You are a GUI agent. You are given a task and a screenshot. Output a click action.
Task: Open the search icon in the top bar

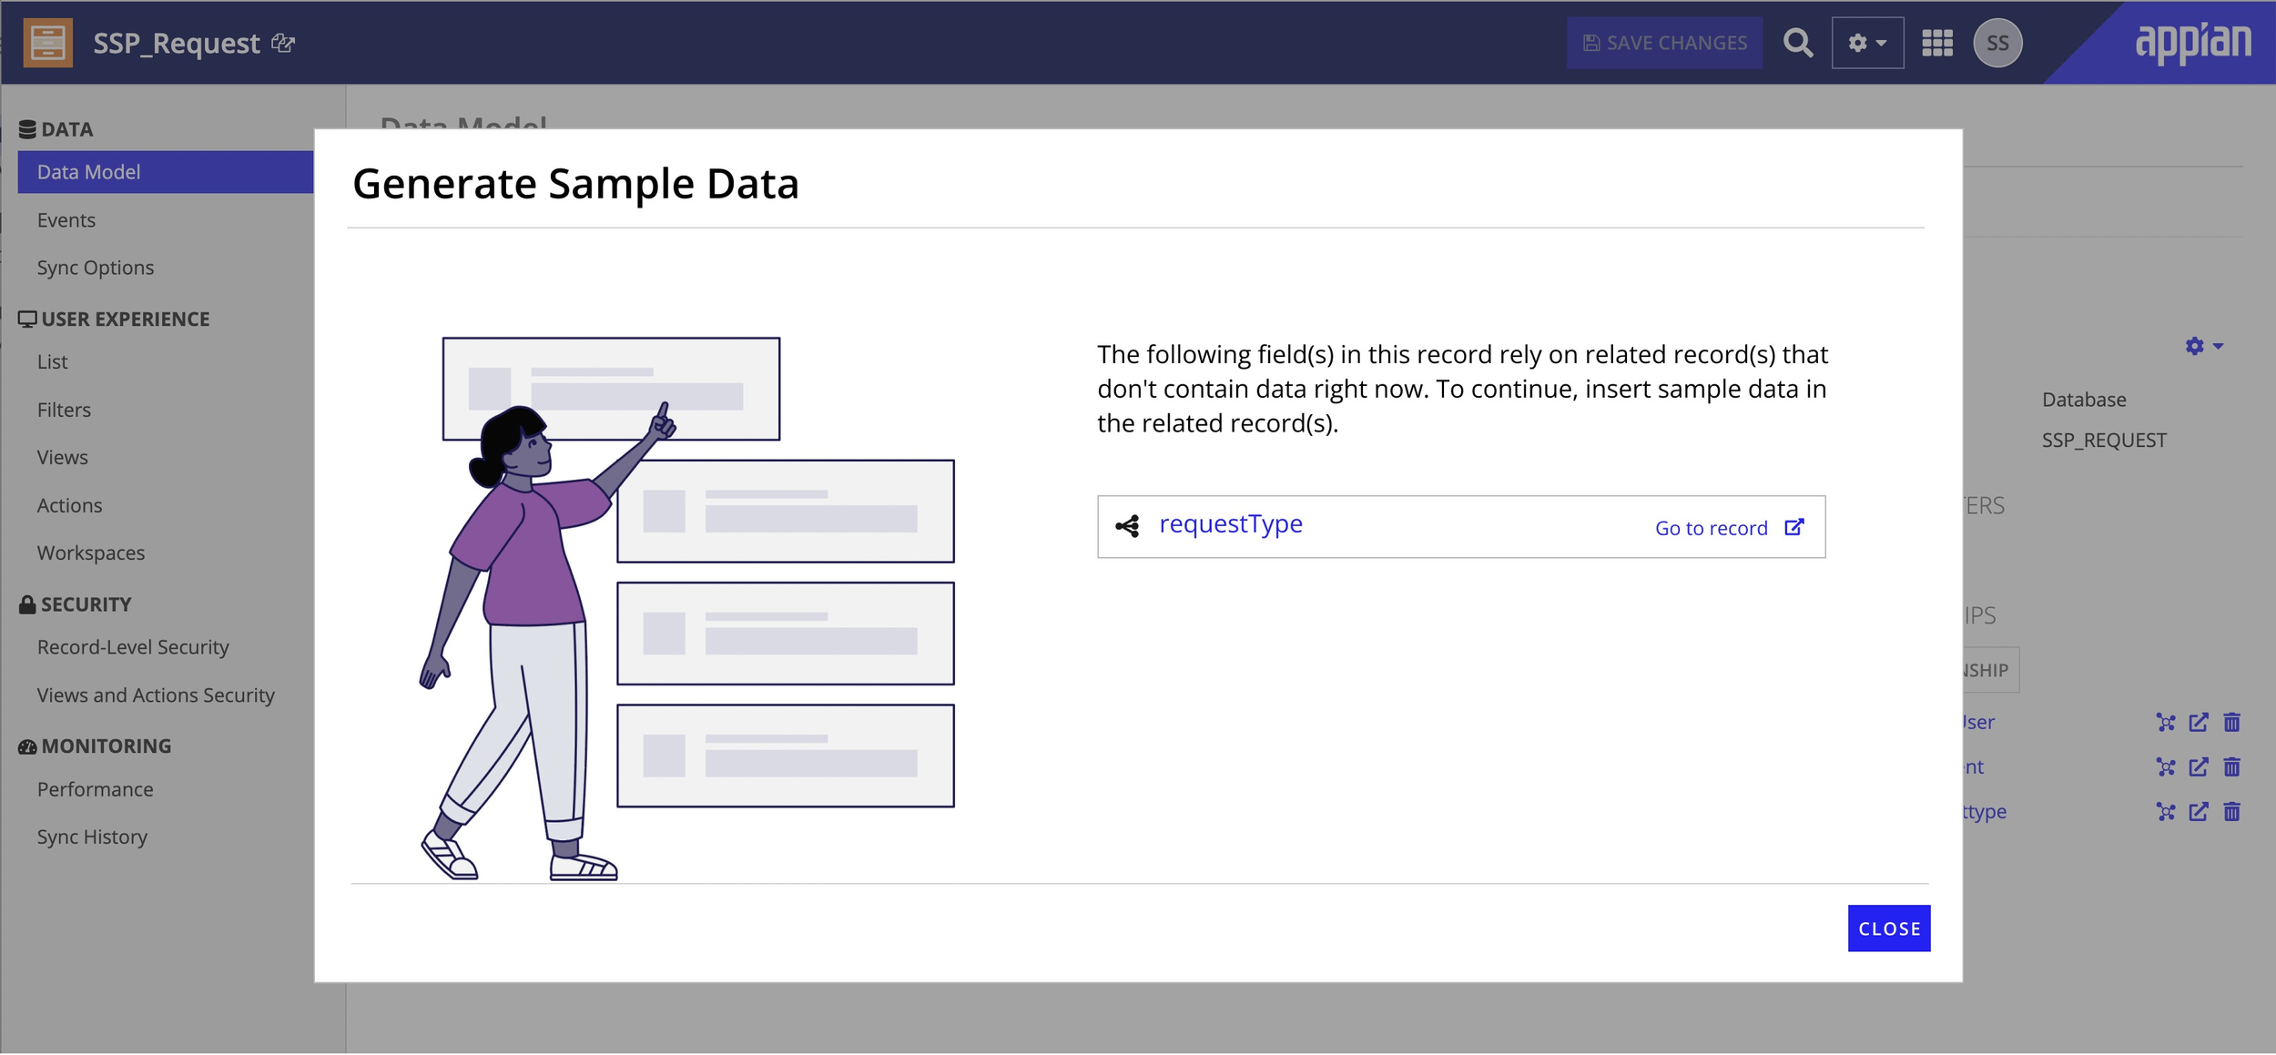[1797, 42]
